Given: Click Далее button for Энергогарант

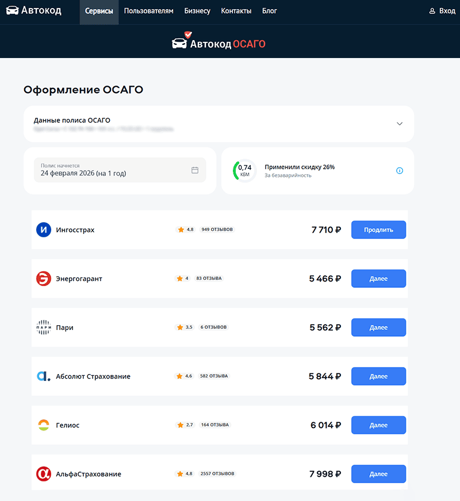Looking at the screenshot, I should [378, 279].
